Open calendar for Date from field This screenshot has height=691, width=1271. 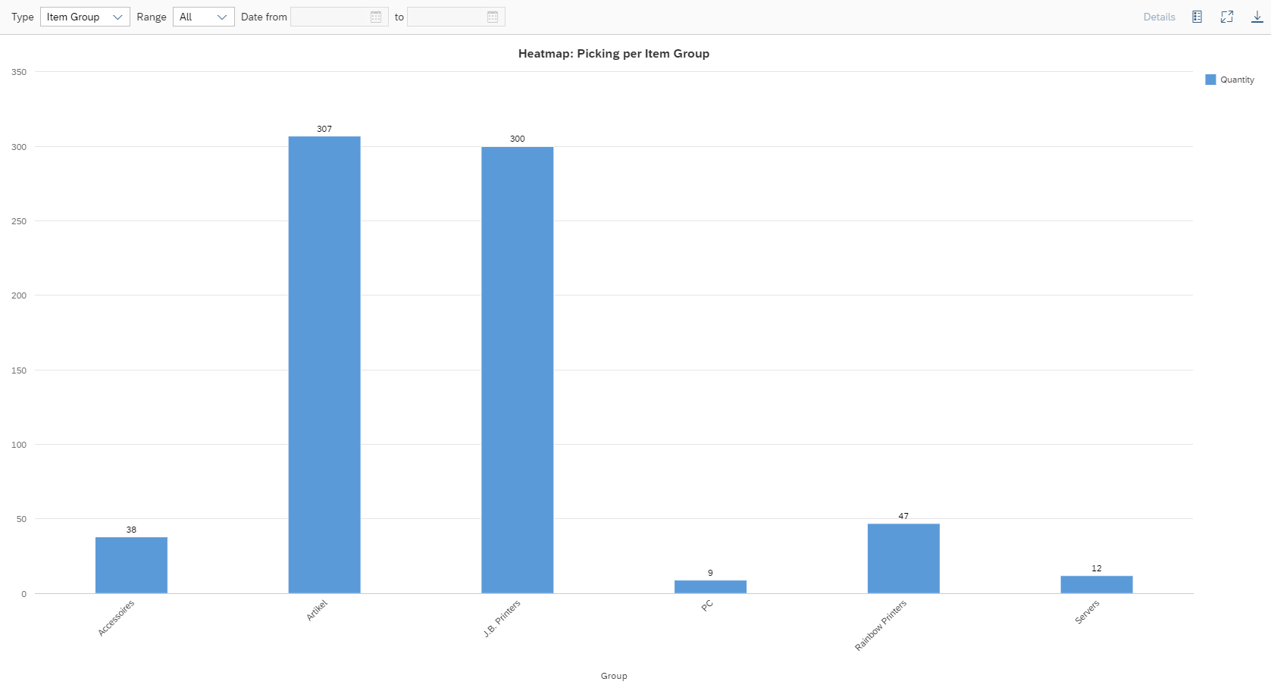tap(376, 17)
